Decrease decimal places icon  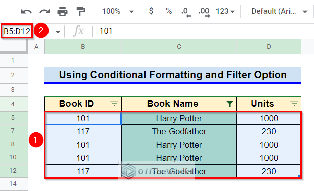click(x=186, y=12)
